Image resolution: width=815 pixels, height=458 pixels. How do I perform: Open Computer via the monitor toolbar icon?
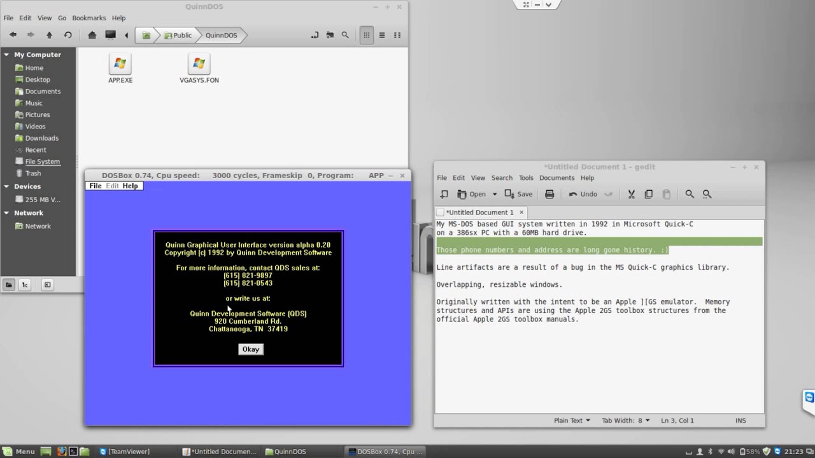110,35
